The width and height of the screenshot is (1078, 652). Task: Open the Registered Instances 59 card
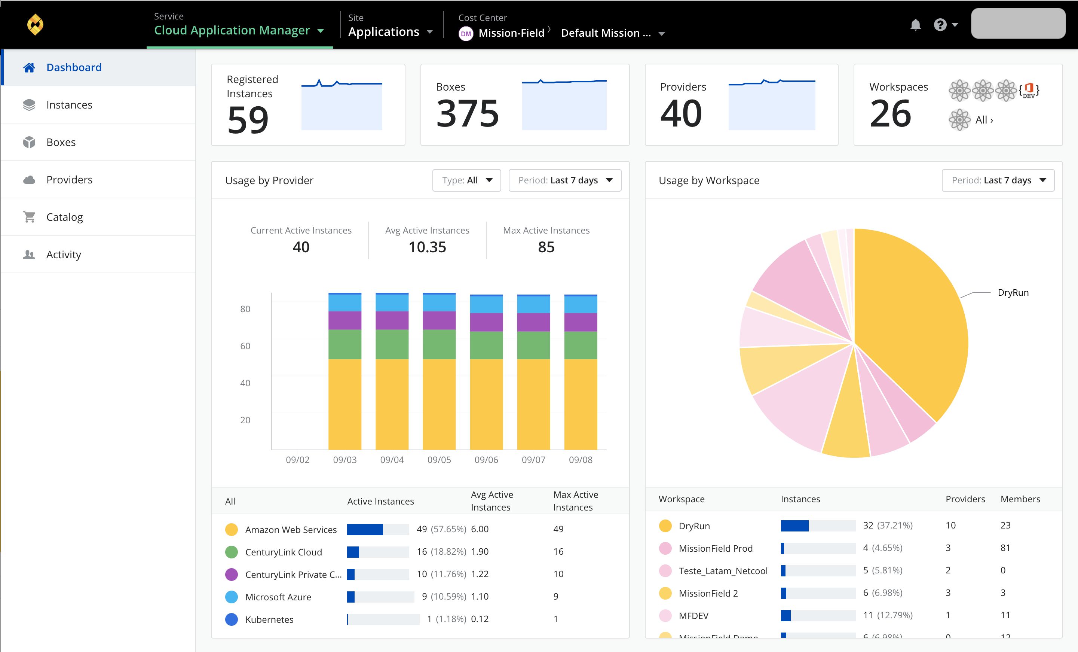[x=308, y=105]
